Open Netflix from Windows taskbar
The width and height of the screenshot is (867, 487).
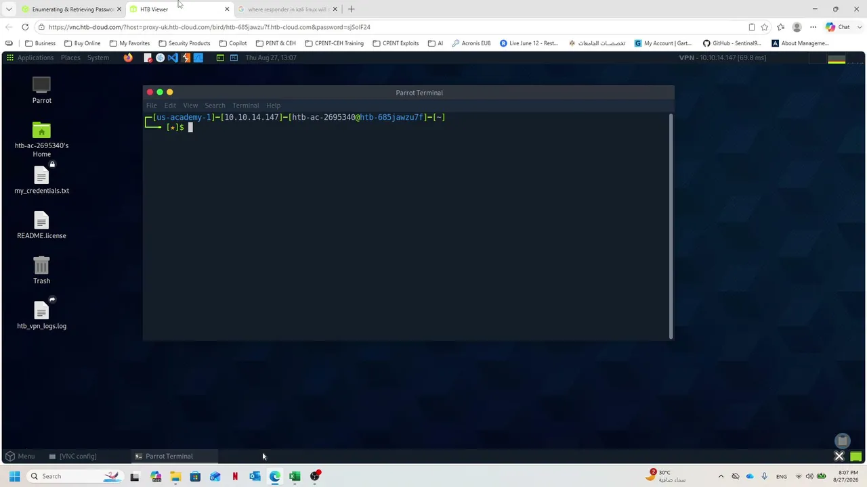click(x=235, y=476)
